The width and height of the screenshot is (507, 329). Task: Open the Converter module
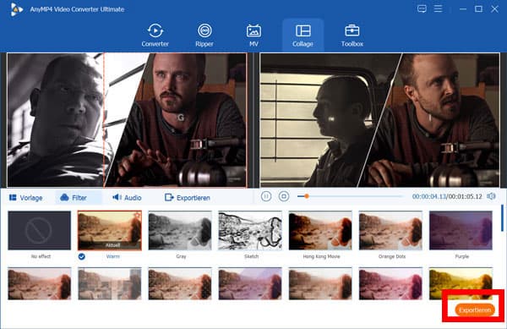pos(155,36)
